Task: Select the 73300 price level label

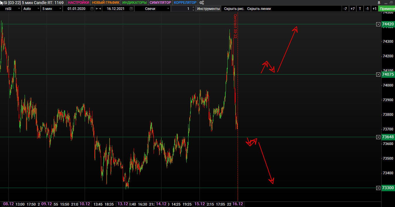Action: point(388,188)
